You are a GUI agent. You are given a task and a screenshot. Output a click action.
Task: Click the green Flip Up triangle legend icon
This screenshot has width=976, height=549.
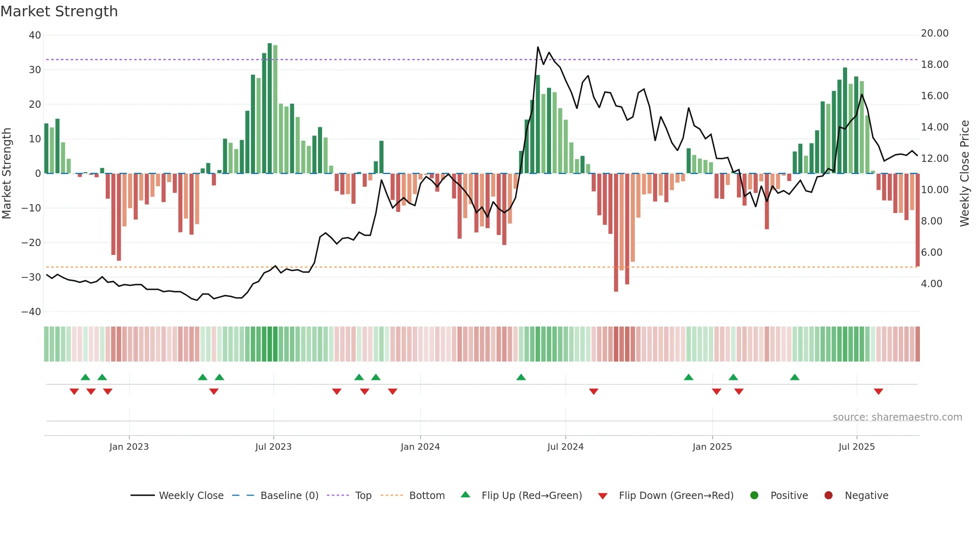[x=466, y=495]
